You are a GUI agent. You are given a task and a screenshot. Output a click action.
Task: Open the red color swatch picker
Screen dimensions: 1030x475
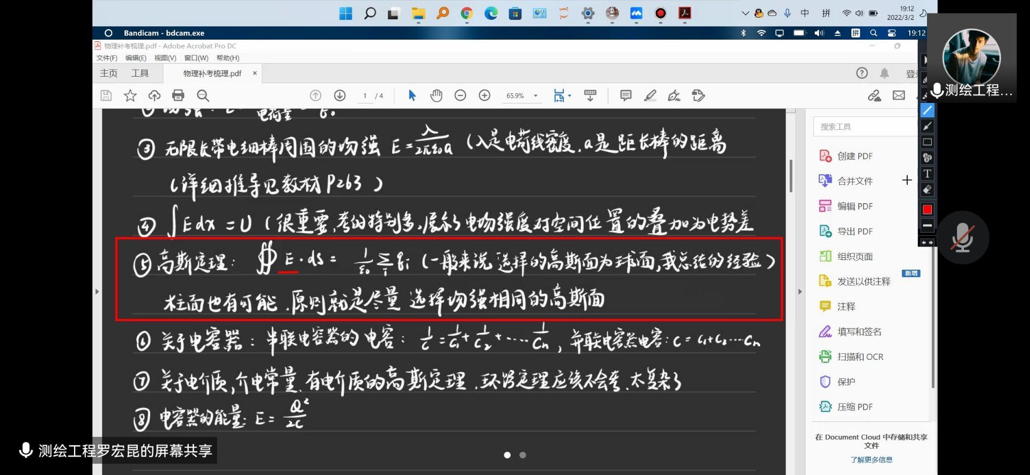point(927,210)
